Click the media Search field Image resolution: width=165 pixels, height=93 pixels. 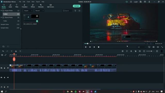tap(67, 11)
